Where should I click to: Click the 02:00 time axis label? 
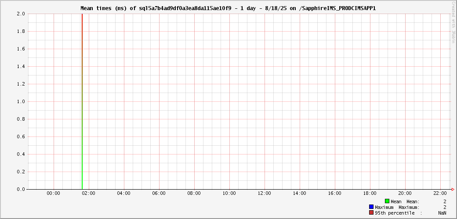pyautogui.click(x=89, y=193)
